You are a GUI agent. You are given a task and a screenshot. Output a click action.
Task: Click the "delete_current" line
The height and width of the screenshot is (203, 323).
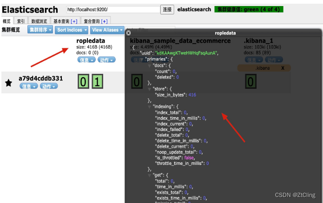tap(175, 147)
